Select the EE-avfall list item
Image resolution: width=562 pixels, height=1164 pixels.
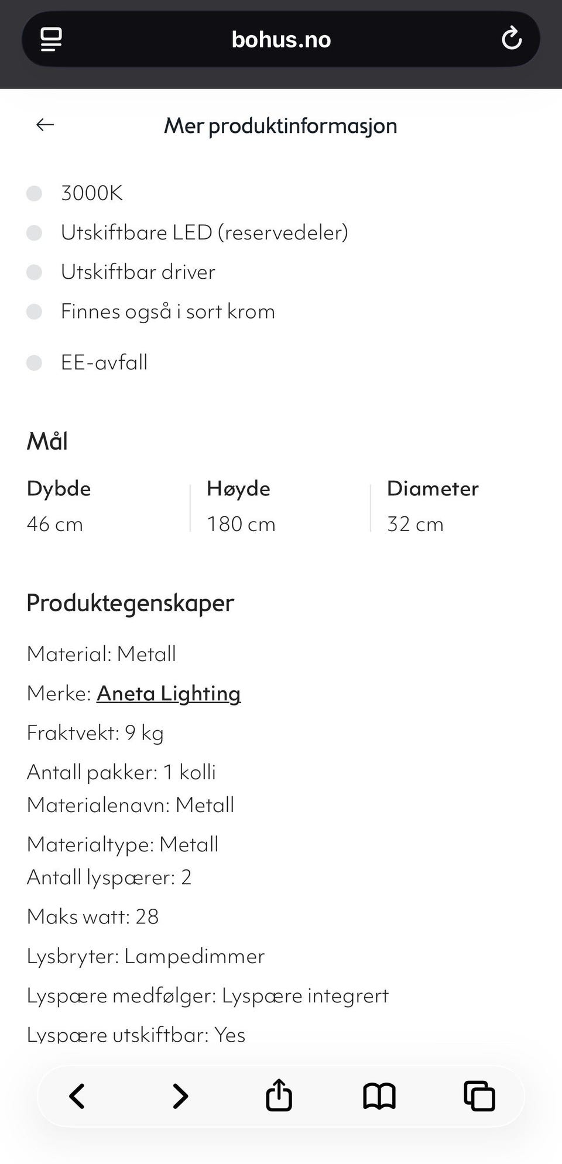pos(104,362)
